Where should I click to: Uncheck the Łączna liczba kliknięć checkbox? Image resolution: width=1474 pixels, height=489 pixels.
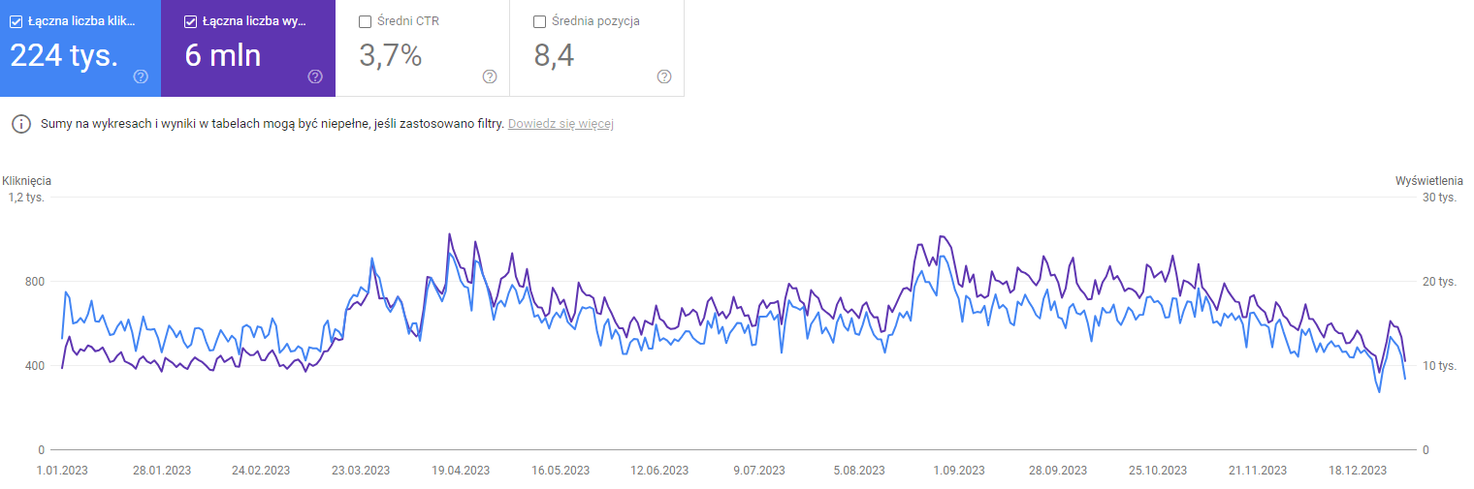click(16, 21)
